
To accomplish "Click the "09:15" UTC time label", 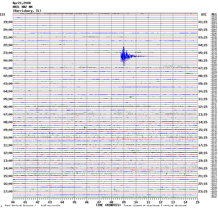I will pos(203,84).
